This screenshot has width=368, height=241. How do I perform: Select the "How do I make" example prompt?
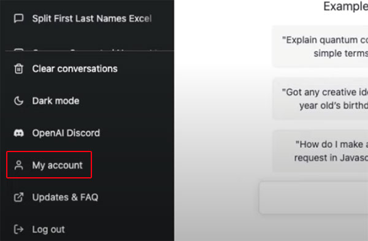pos(320,151)
